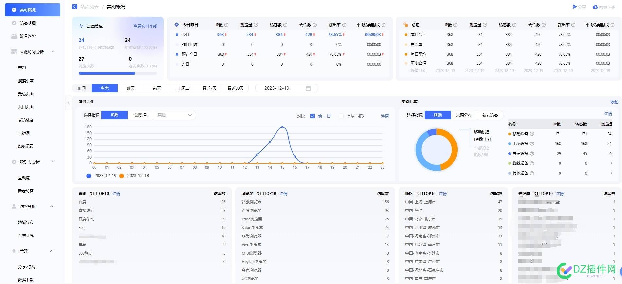Click the 数据下载 cloud download icon
The height and width of the screenshot is (284, 622).
click(x=595, y=7)
